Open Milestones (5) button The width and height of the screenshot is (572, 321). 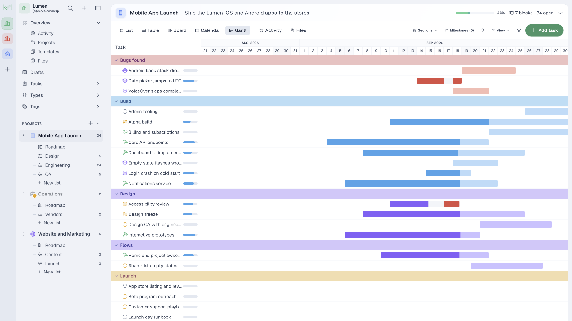coord(459,30)
